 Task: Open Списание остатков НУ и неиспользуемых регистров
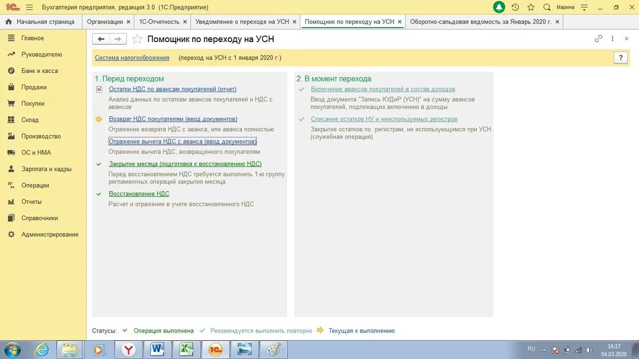(x=384, y=119)
